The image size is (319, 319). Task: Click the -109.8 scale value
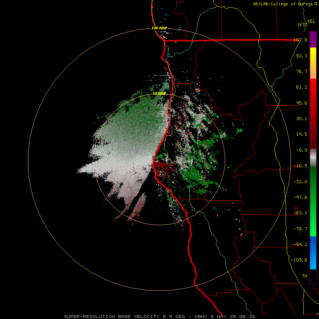coord(299,260)
